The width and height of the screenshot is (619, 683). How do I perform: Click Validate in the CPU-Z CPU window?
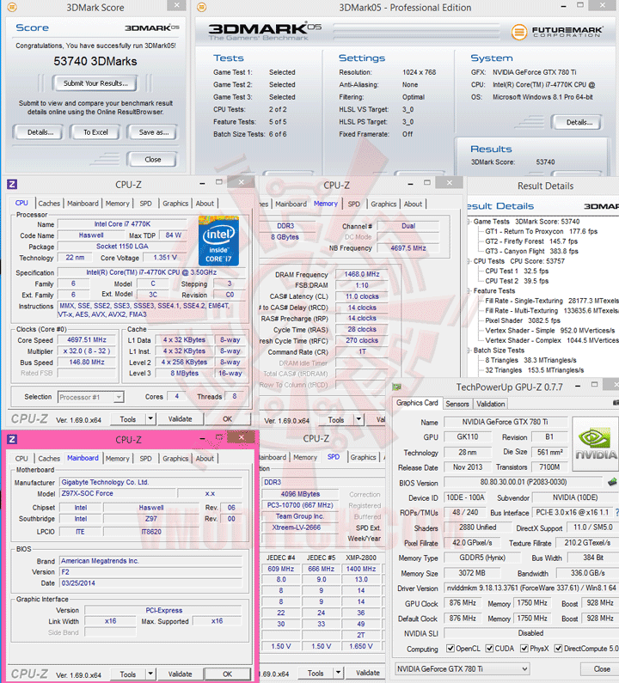[180, 419]
